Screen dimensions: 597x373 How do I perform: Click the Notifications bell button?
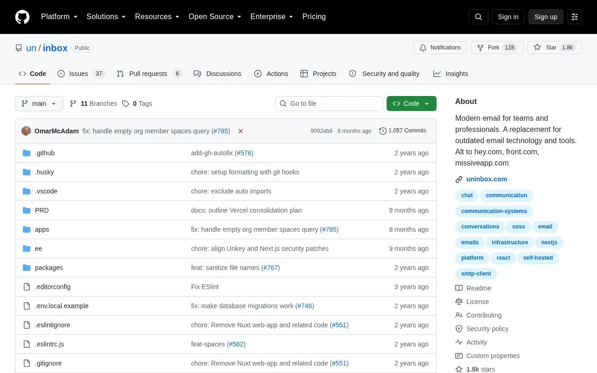440,48
